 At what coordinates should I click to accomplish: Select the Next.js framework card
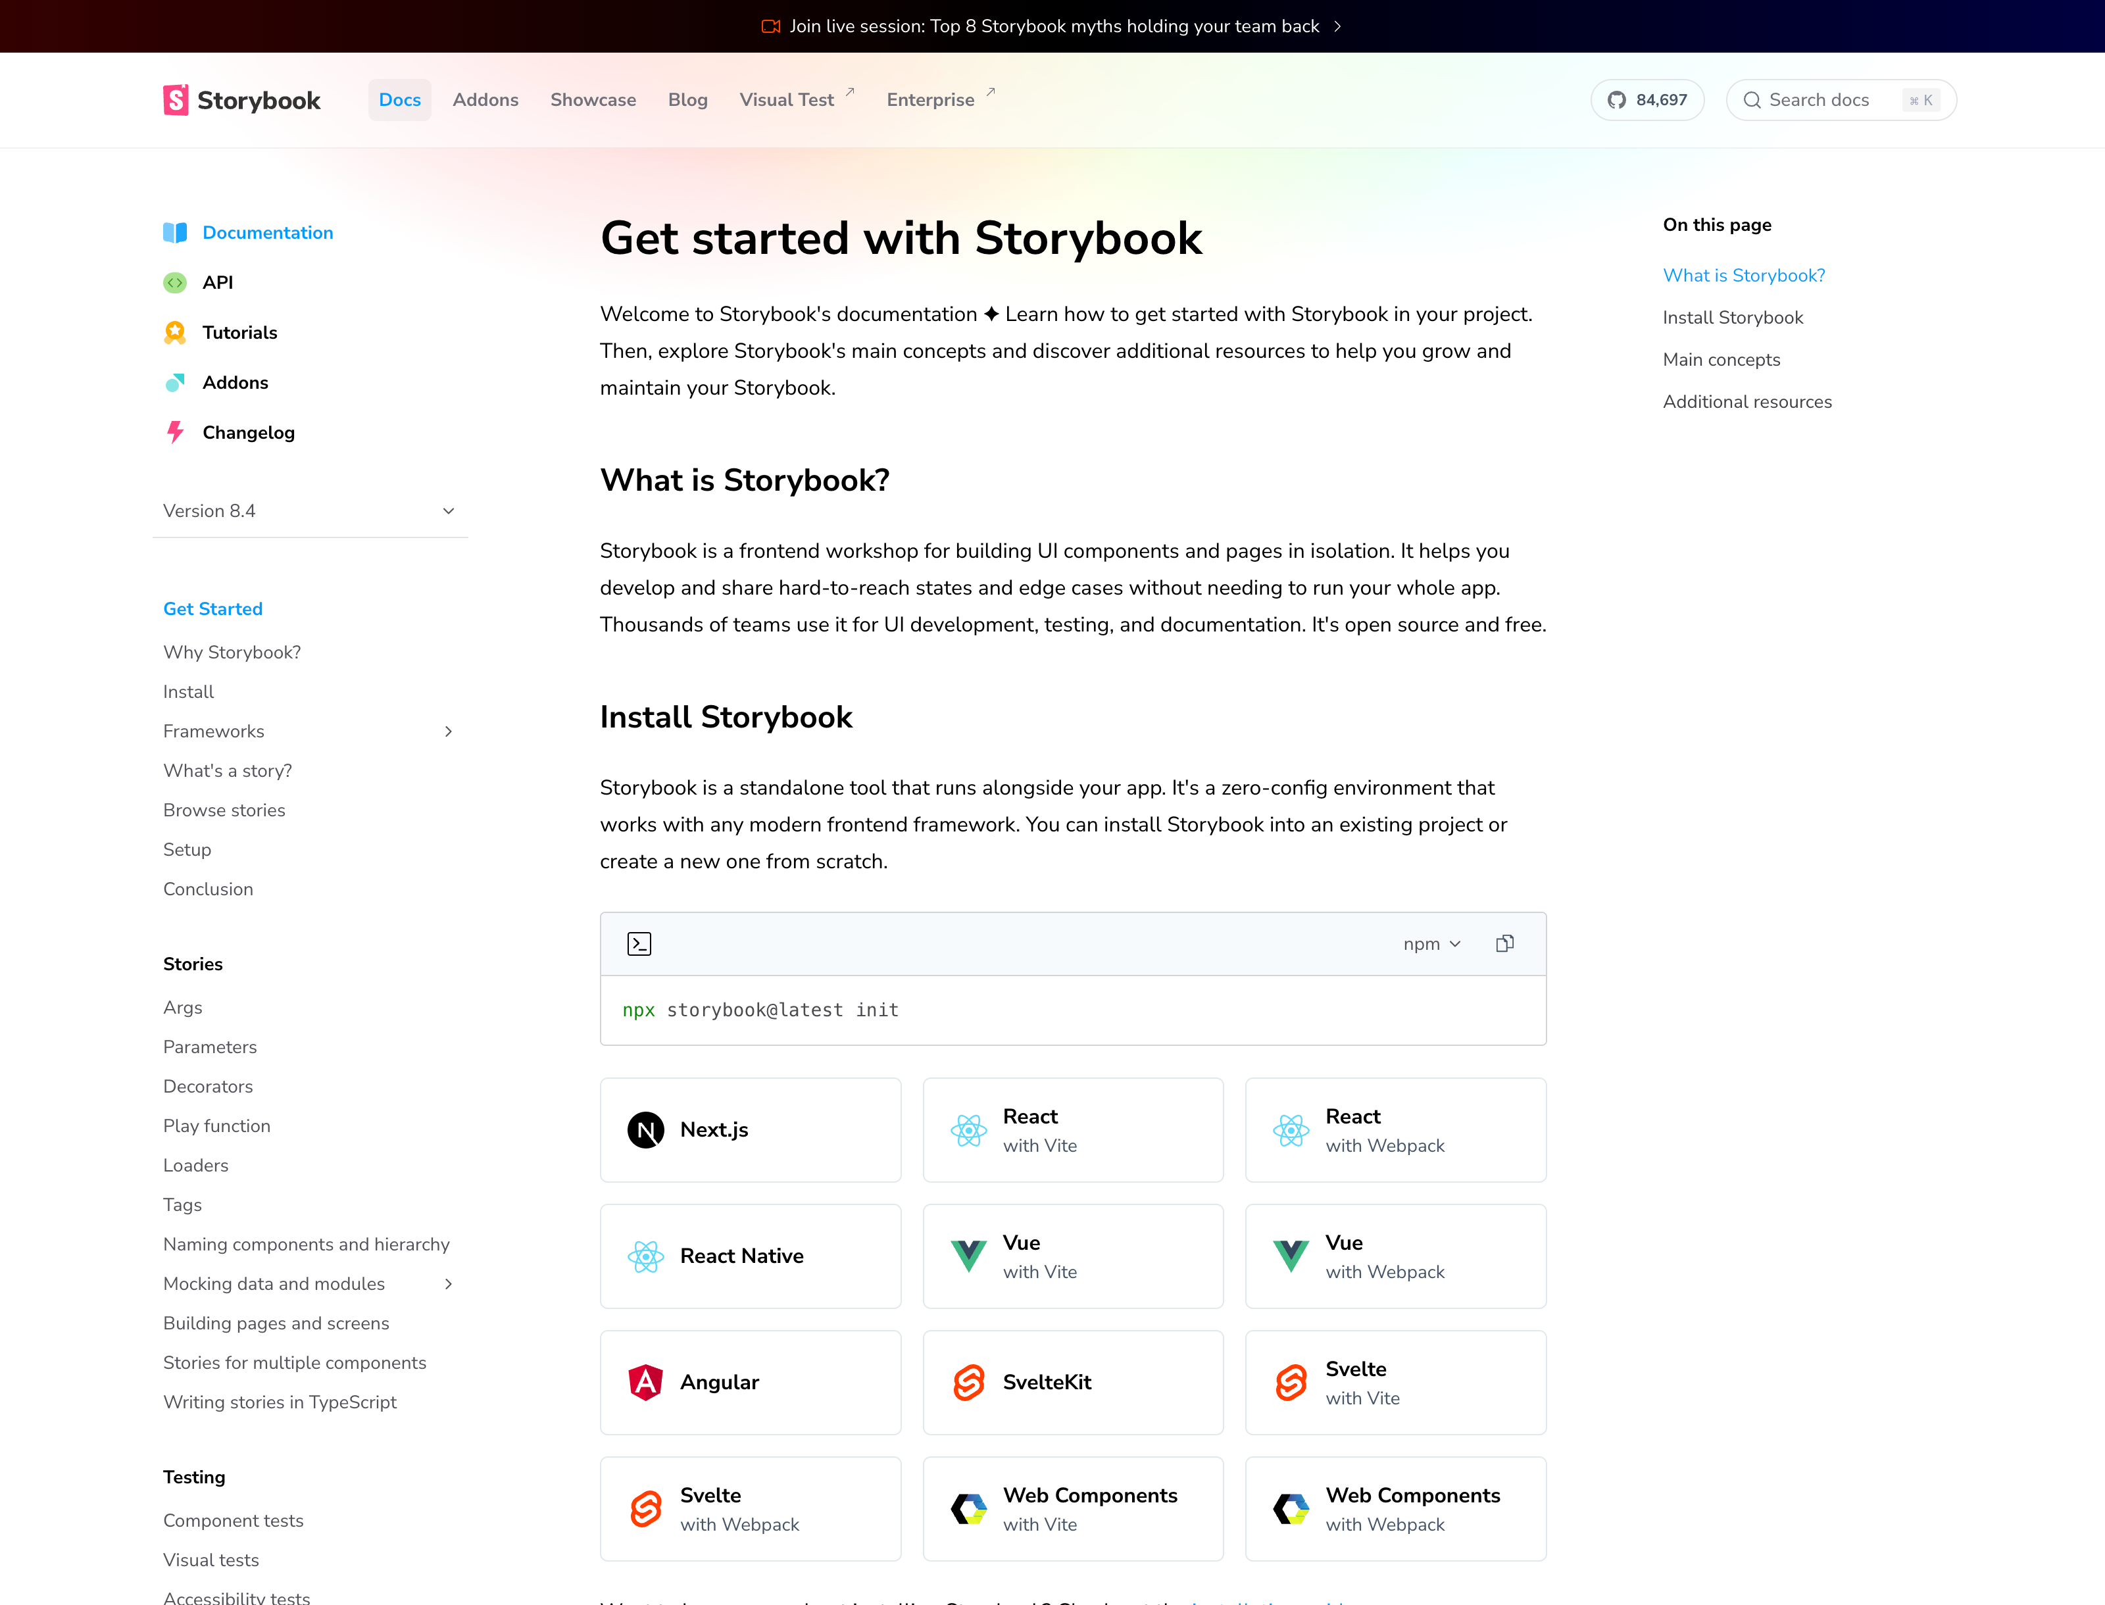click(750, 1130)
